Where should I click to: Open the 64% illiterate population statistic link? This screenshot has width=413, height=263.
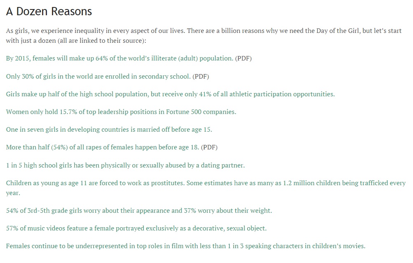(x=119, y=58)
